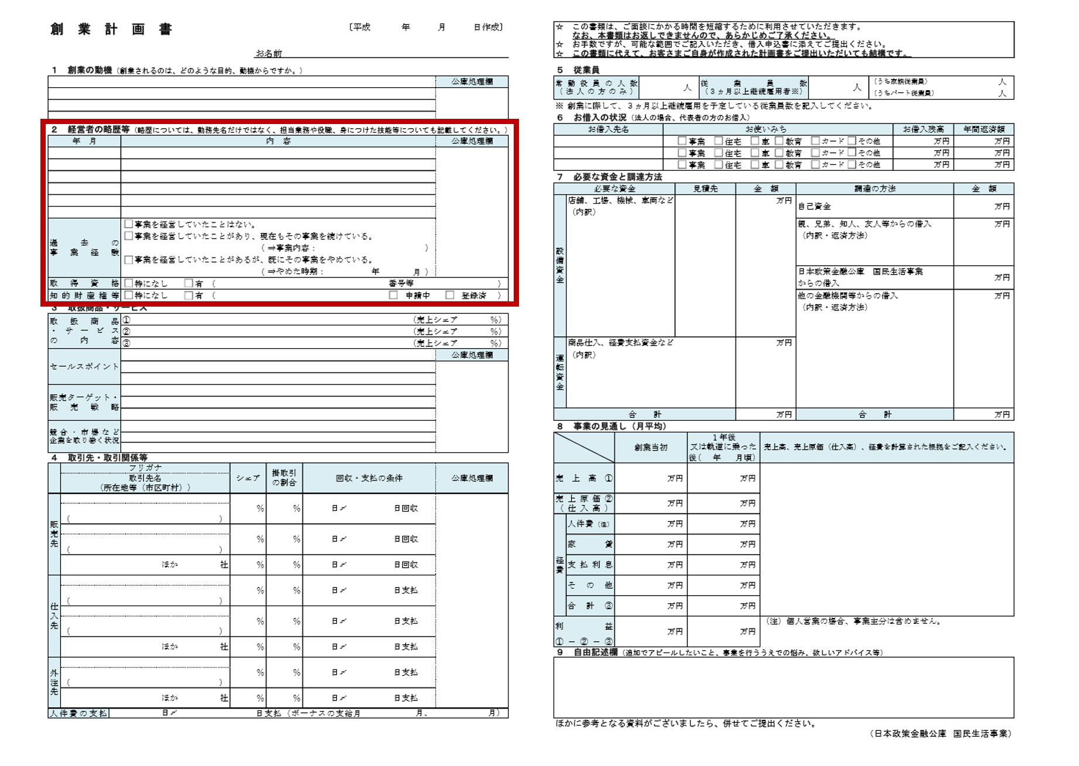Check the 事業を経営していたことはない box
Image resolution: width=1079 pixels, height=766 pixels.
click(x=128, y=224)
